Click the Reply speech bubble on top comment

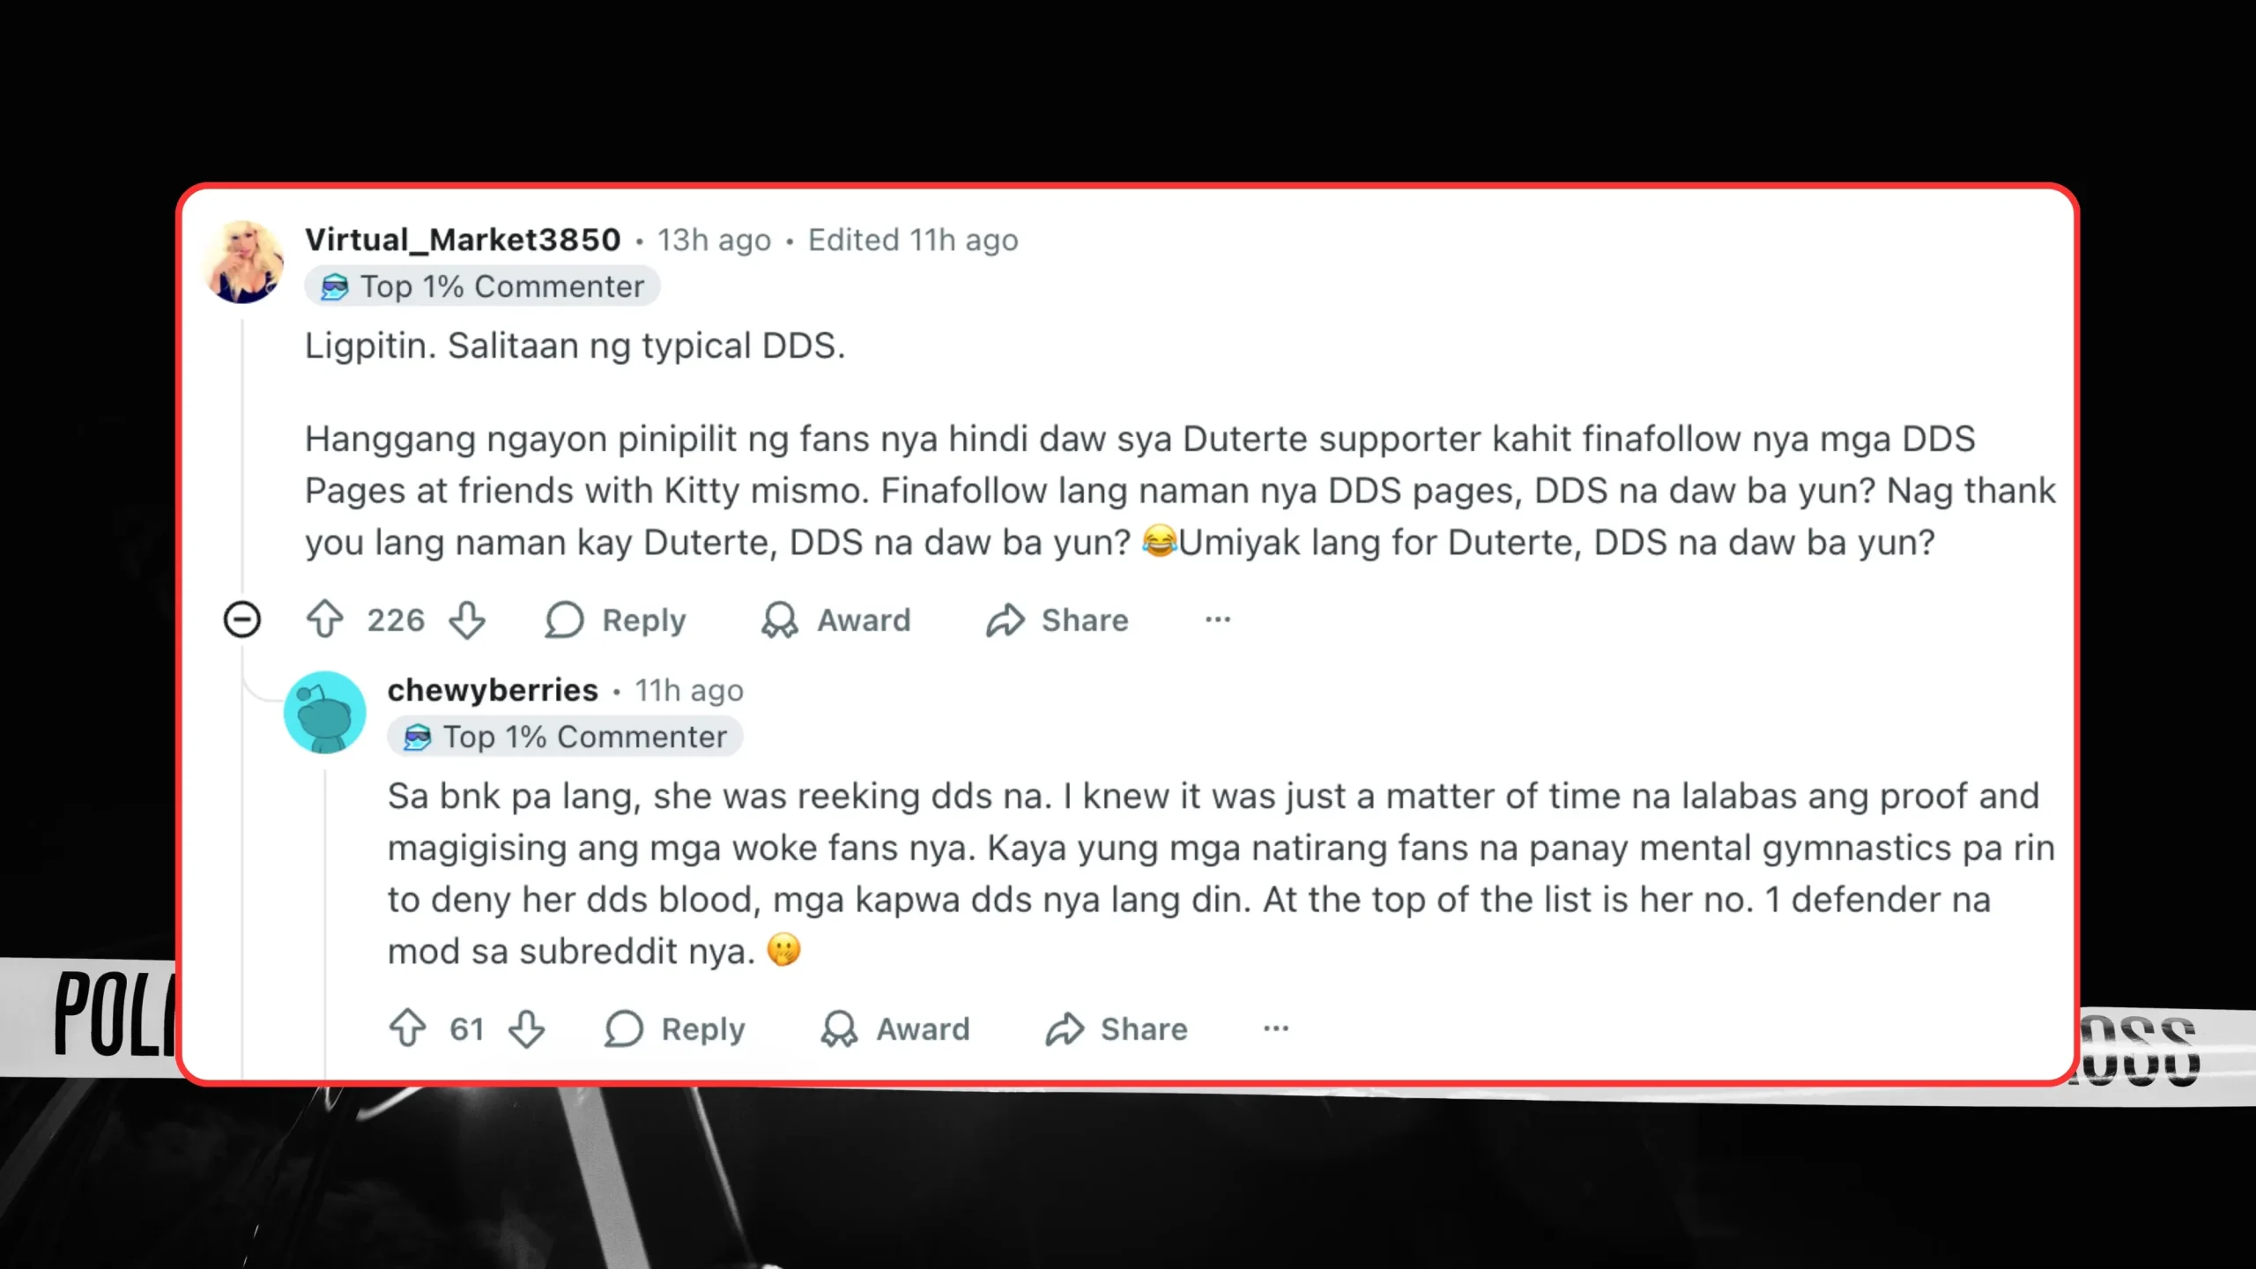click(x=564, y=620)
